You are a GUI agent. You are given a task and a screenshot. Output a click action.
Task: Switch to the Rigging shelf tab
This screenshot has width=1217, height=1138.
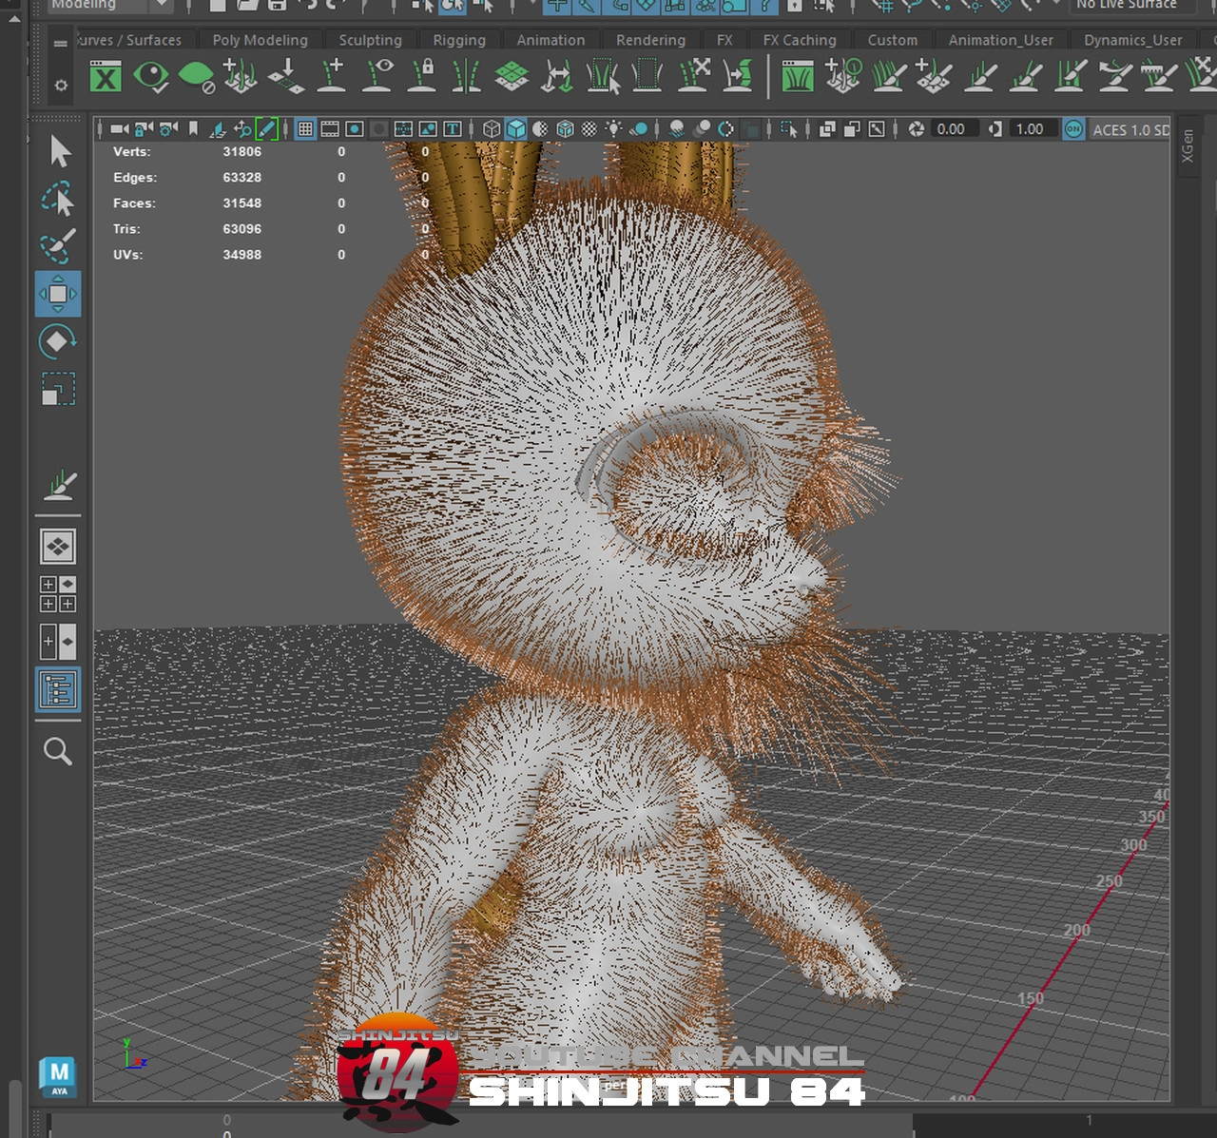click(459, 40)
